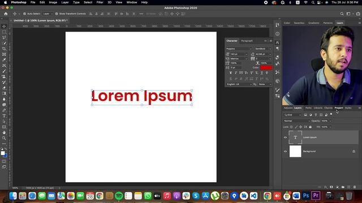362x203 pixels.
Task: Click the share document icon
Action: click(358, 14)
